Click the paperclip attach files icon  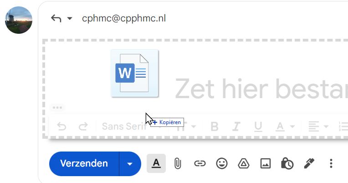[178, 163]
